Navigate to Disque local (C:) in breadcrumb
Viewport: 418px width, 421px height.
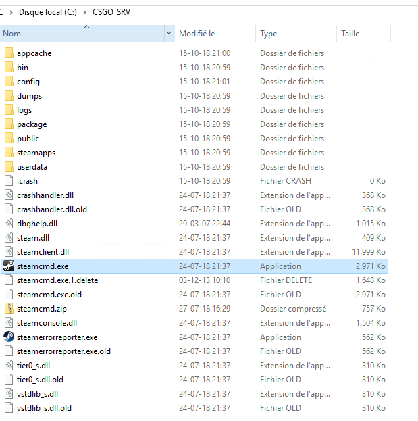pos(48,12)
